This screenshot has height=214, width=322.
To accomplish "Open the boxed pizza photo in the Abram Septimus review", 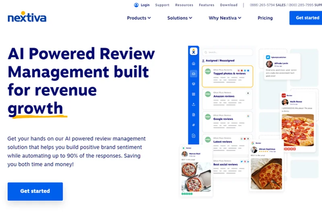I will click(266, 174).
